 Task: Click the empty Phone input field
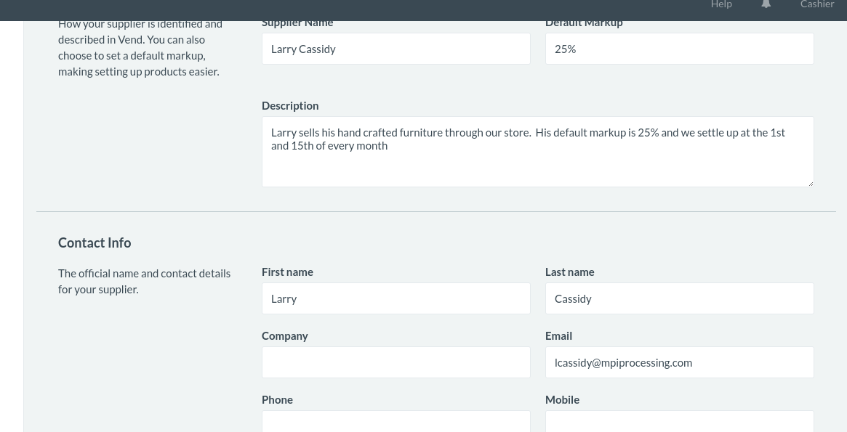(x=396, y=421)
